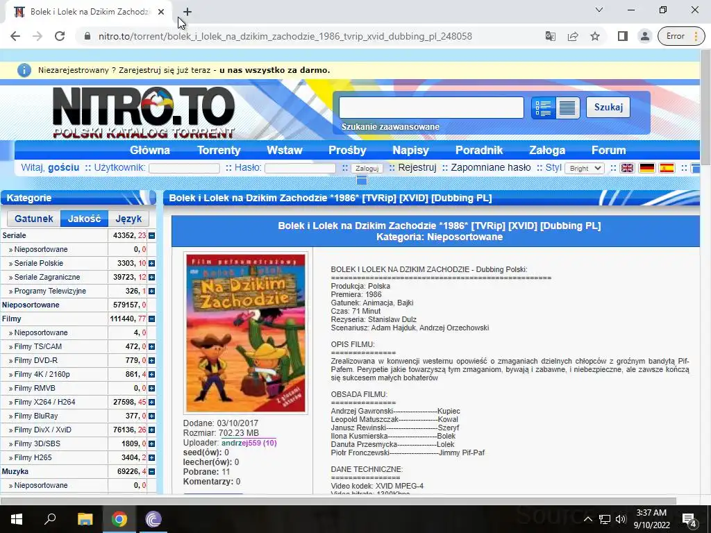Expand Seriale Zagraniczne subcategory
The height and width of the screenshot is (533, 711).
pyautogui.click(x=152, y=278)
